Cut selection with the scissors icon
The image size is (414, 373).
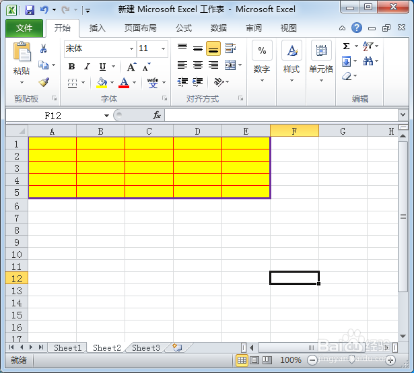[44, 48]
